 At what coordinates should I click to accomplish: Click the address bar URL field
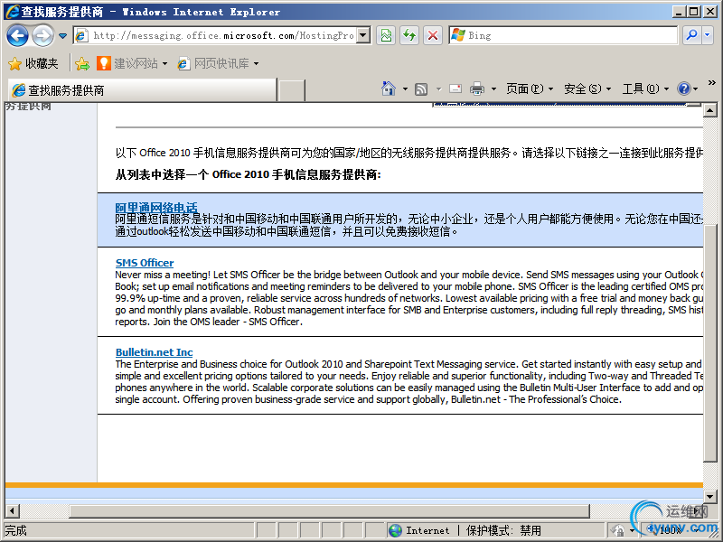pyautogui.click(x=222, y=35)
